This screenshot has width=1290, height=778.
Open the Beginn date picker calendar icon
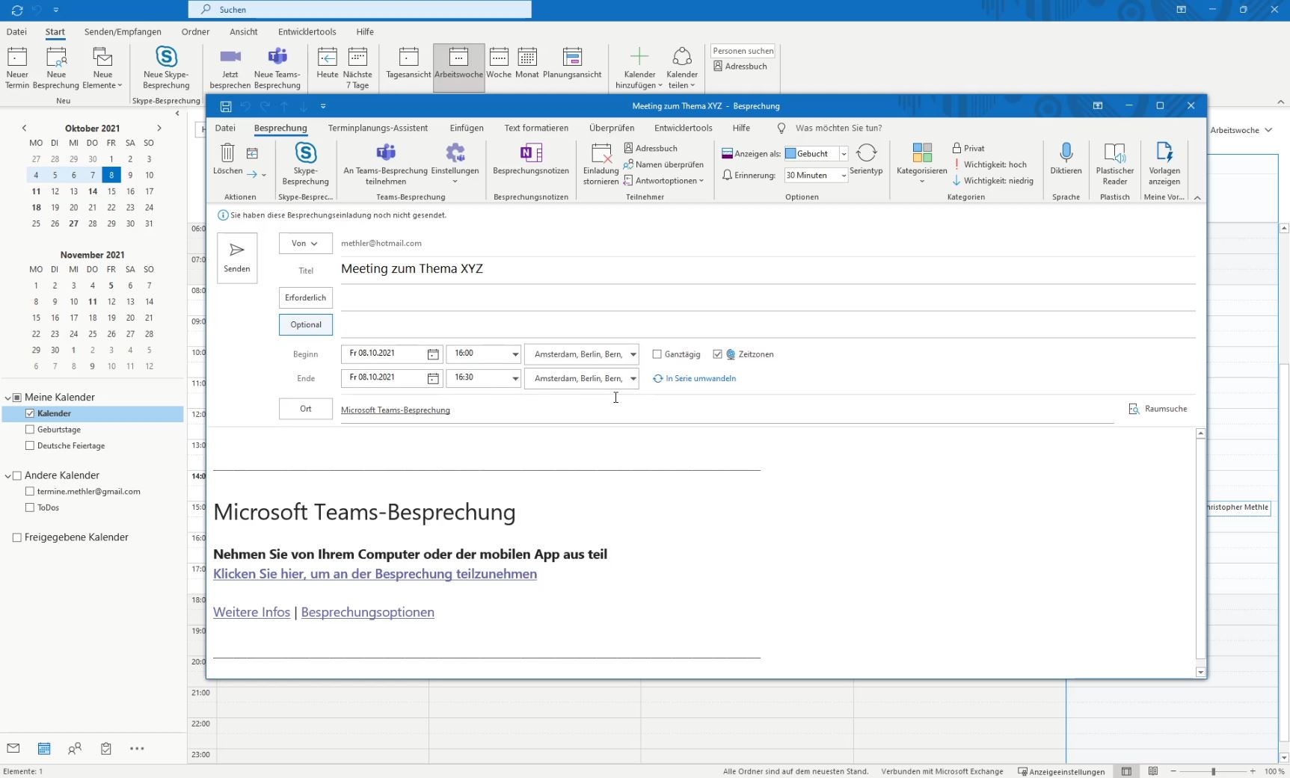(433, 354)
